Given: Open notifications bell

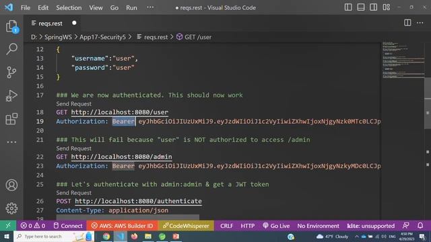Looking at the screenshot, I should 420,226.
